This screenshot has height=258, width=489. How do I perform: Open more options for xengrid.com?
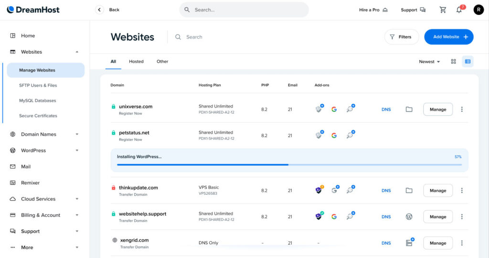coord(462,243)
